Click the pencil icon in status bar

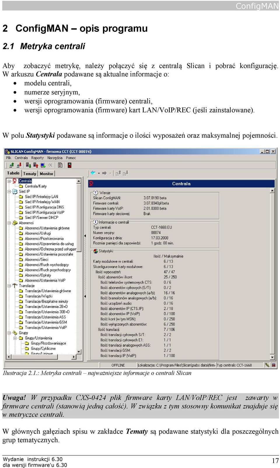pos(267,365)
